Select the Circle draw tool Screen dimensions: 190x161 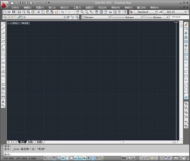coord(3,50)
